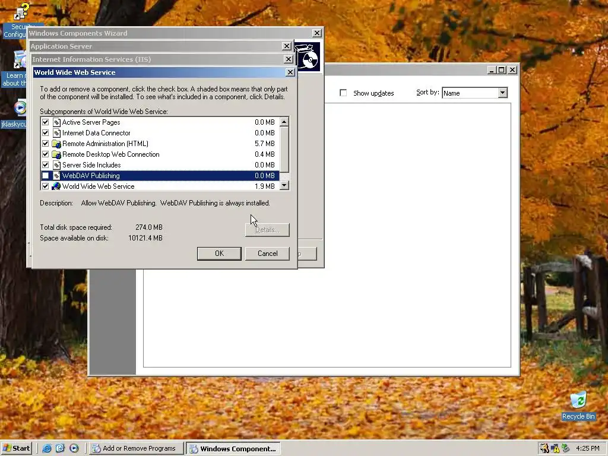Click the component list scrollbar thumb
This screenshot has width=608, height=456.
click(284, 149)
